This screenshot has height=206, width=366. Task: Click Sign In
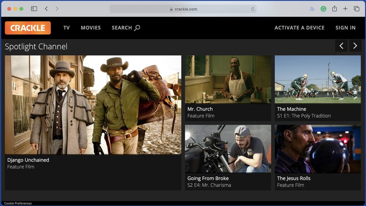[346, 28]
